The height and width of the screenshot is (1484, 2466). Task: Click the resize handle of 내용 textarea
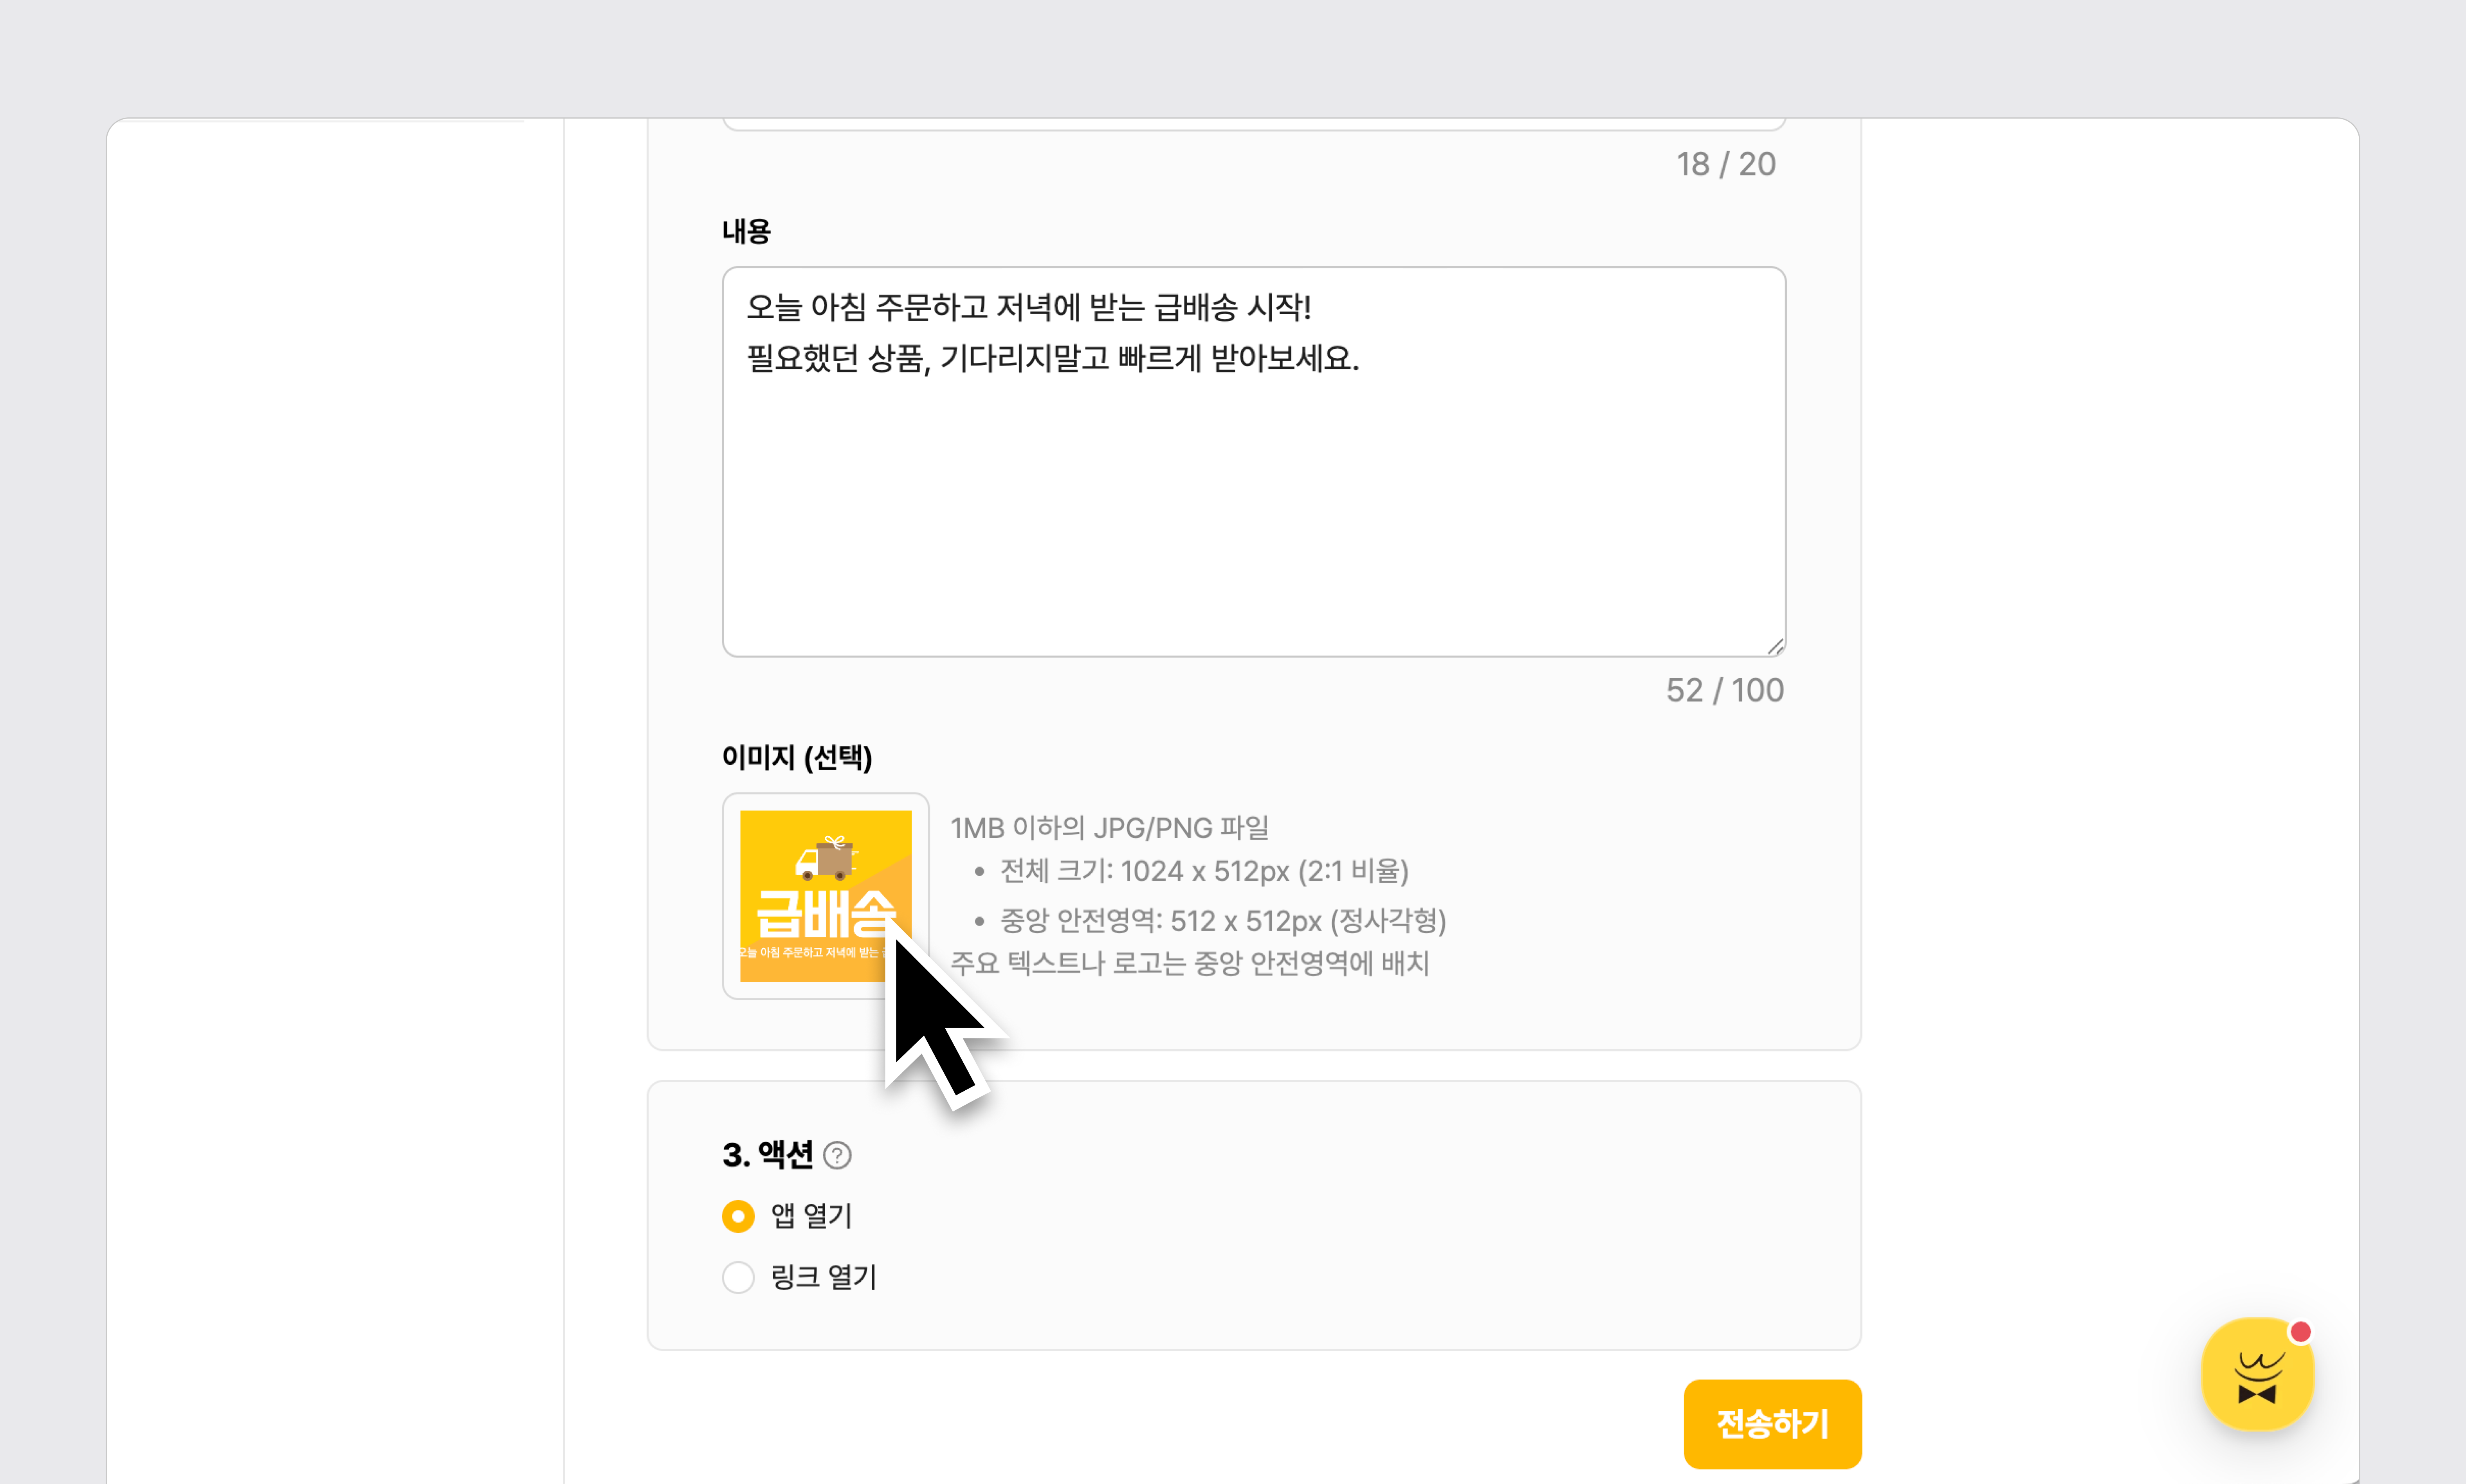click(1775, 647)
